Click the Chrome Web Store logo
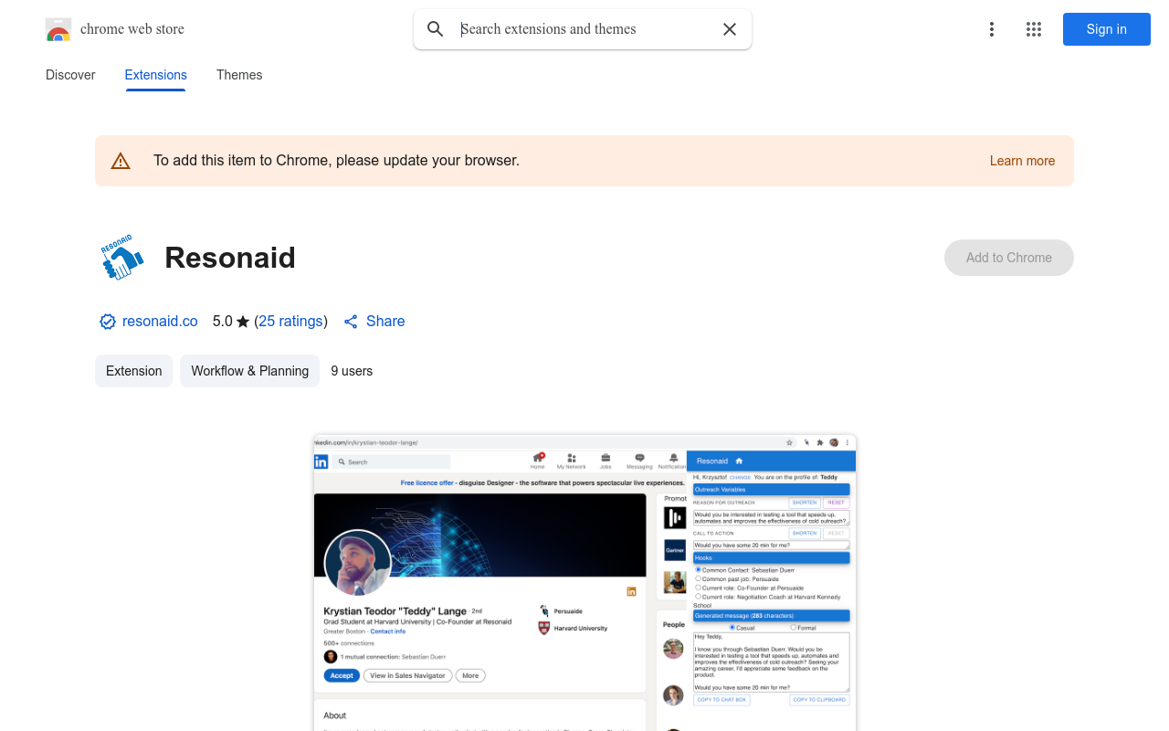 (x=58, y=29)
